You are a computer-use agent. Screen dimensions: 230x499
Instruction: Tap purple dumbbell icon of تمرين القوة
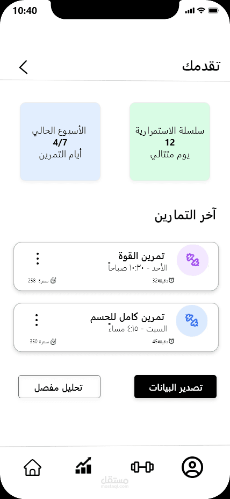[192, 260]
